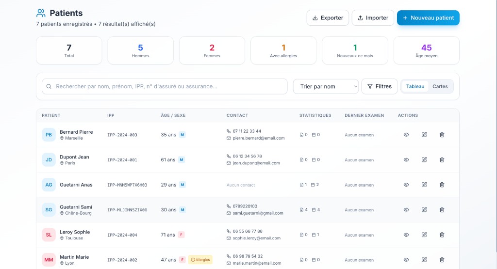
Task: Delete Leroy Sophie with the trash icon
Action: pyautogui.click(x=442, y=235)
